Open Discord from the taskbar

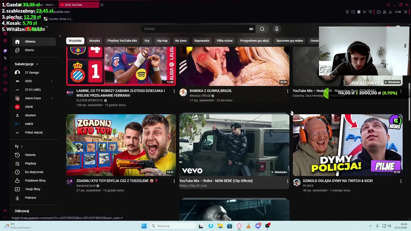tap(258, 226)
